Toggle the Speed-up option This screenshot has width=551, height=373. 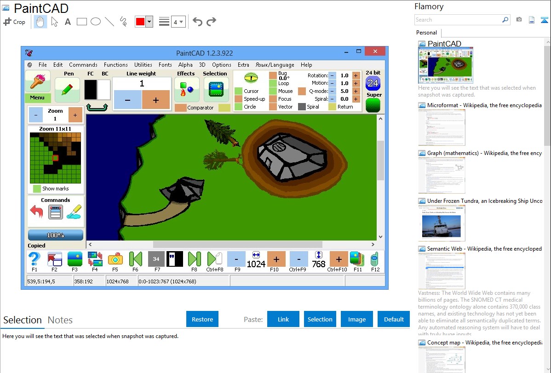239,99
